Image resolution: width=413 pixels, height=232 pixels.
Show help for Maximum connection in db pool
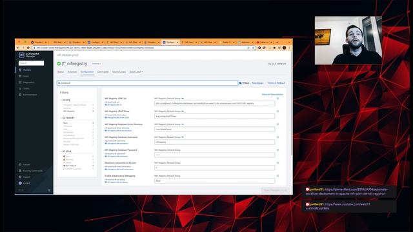[277, 163]
